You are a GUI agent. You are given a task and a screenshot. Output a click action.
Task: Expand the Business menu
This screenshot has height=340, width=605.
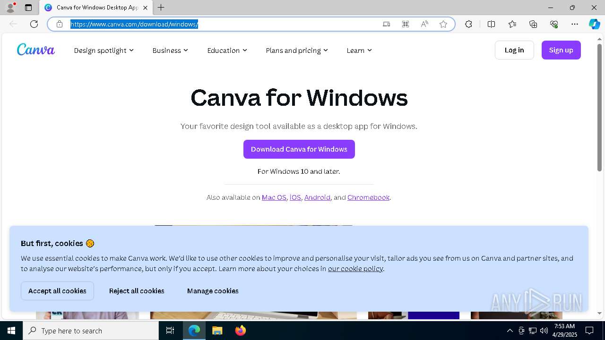[x=170, y=50]
